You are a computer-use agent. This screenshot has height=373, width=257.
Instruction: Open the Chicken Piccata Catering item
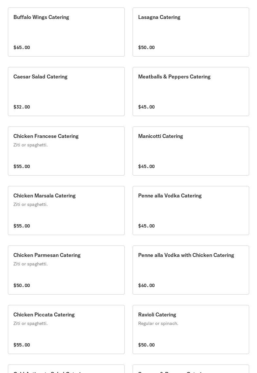[x=66, y=330]
